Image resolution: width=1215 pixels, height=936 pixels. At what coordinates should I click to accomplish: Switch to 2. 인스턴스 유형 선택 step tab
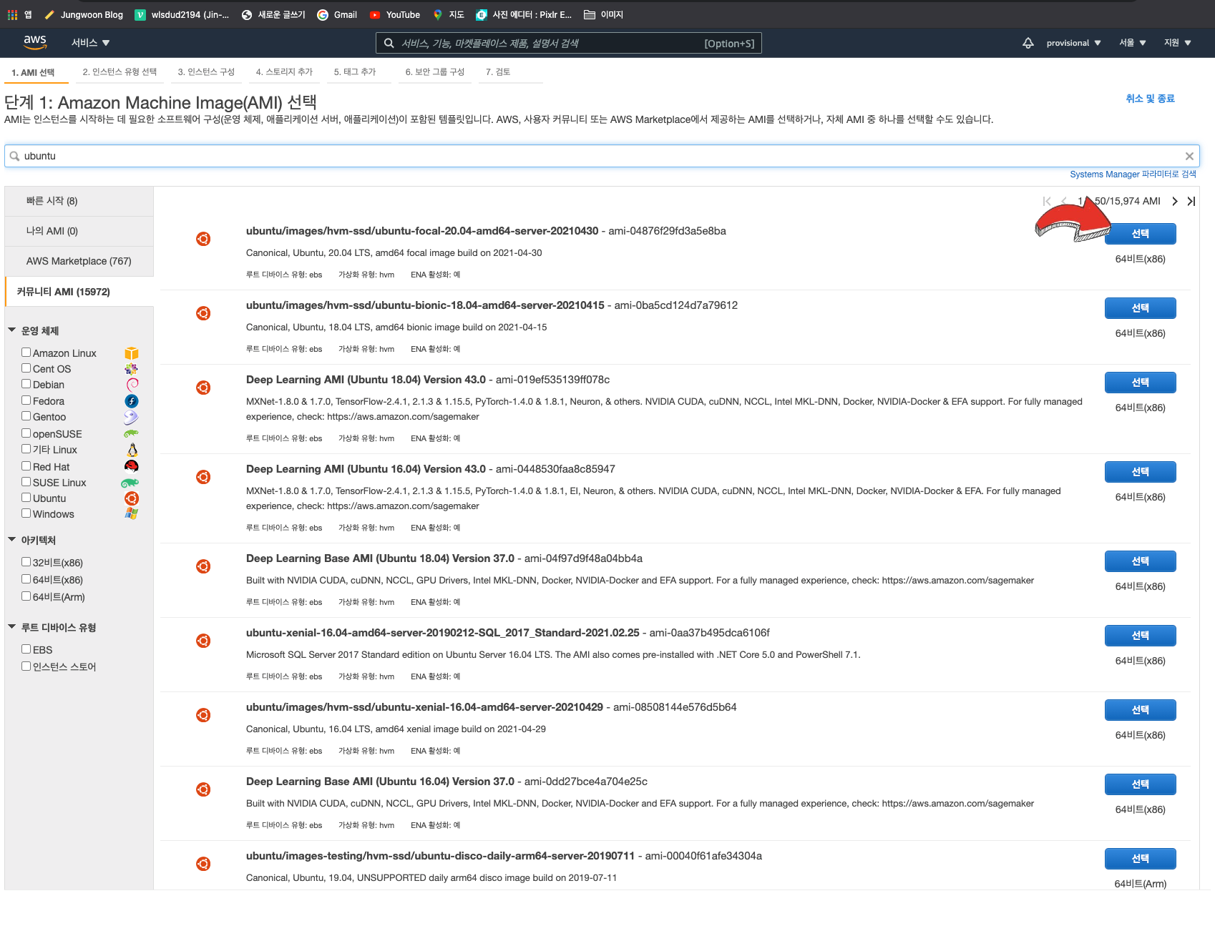[119, 72]
